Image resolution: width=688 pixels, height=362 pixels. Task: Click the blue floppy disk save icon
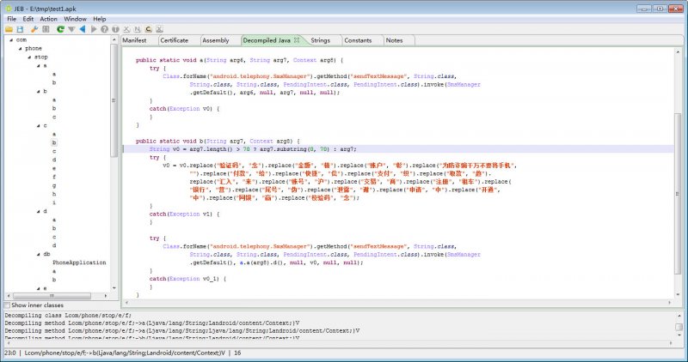click(20, 29)
